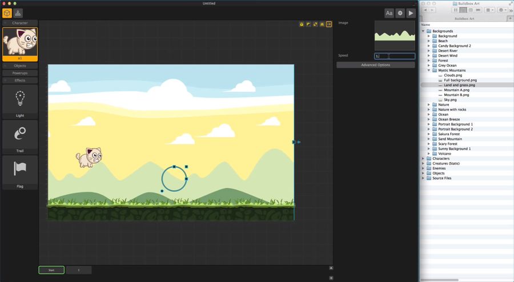
Task: Switch to the mind map node icon
Action: point(18,13)
